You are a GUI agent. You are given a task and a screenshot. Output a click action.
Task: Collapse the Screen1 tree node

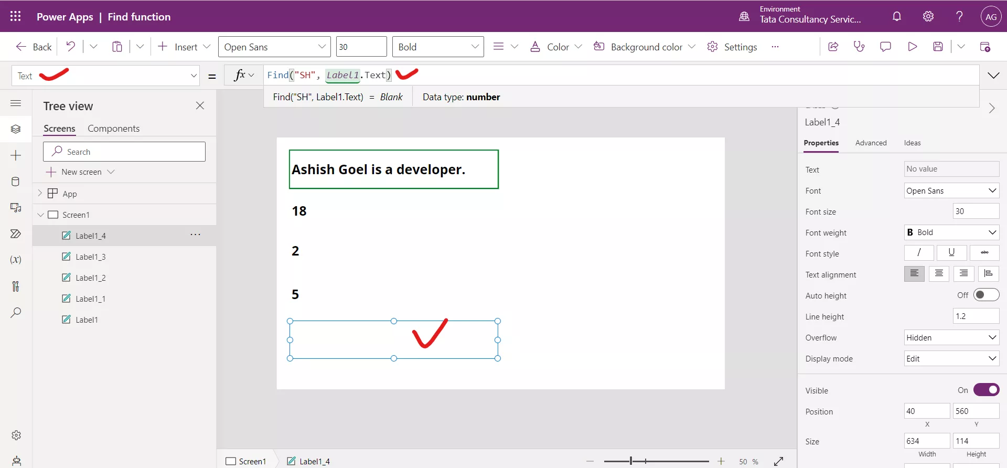click(40, 215)
